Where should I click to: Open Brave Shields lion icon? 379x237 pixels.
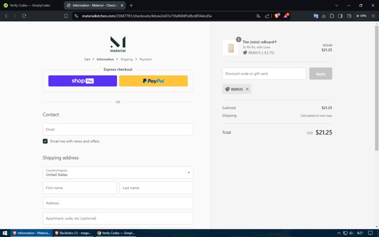click(277, 16)
